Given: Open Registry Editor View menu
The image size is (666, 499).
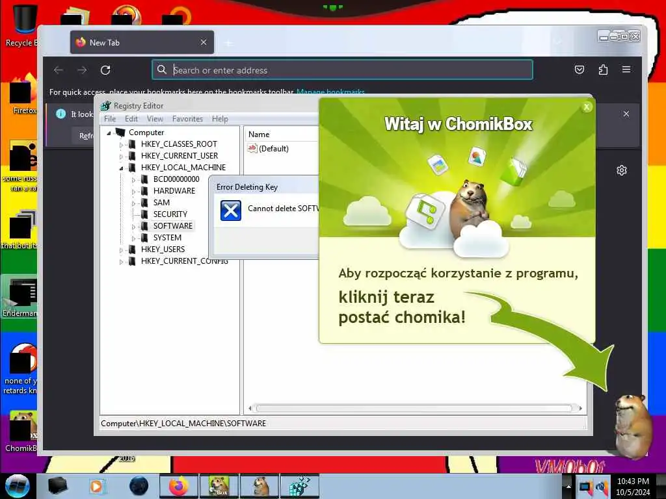Looking at the screenshot, I should click(155, 119).
